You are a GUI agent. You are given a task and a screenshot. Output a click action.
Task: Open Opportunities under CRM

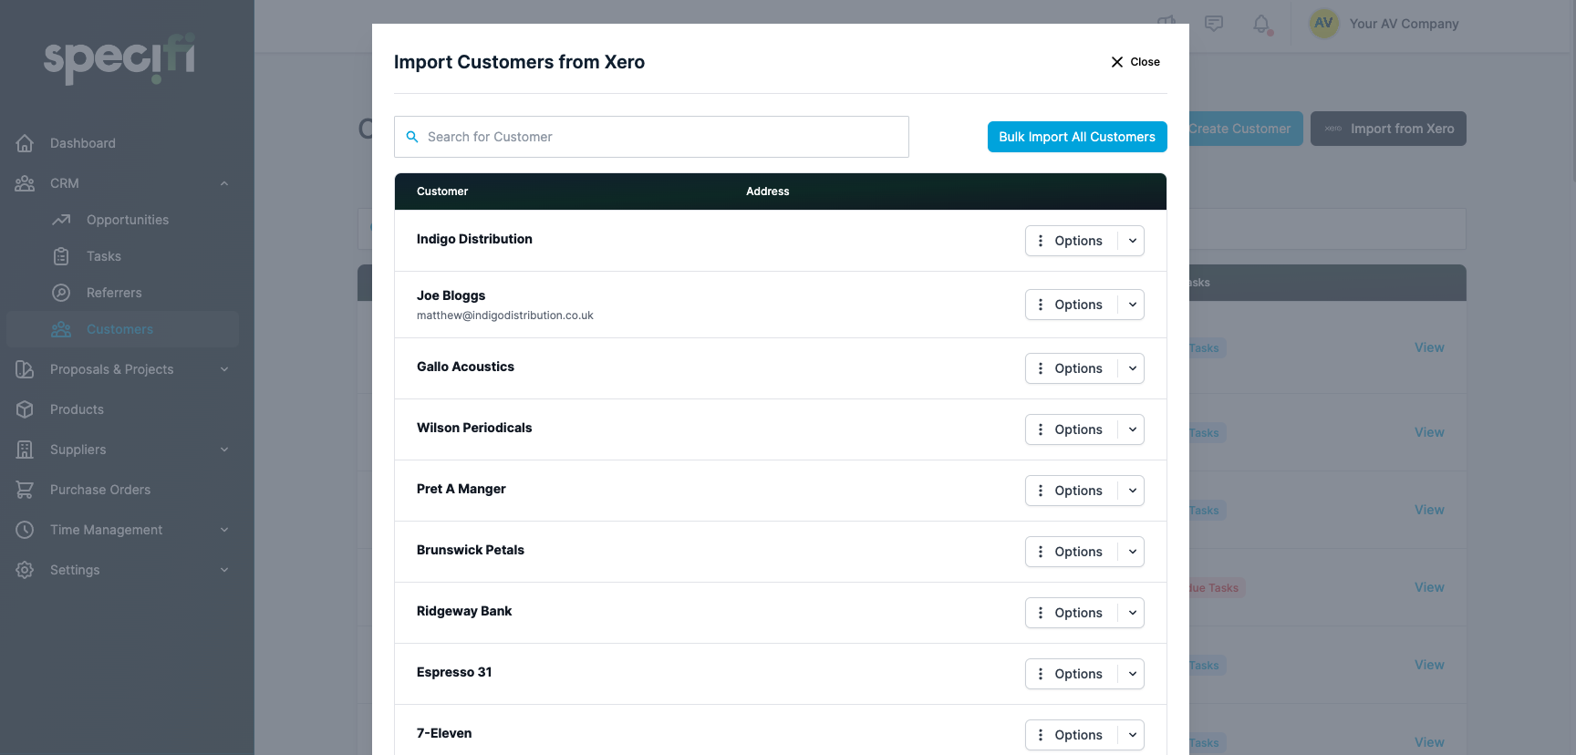click(128, 220)
